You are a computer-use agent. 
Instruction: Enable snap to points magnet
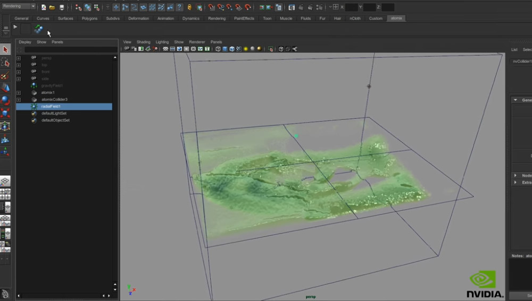coord(230,7)
